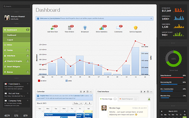189x118 pixels.
Task: Click the Server load 68% gauge
Action: point(174,59)
